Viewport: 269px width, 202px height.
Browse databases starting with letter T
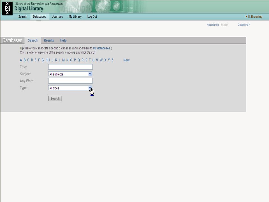click(90, 60)
